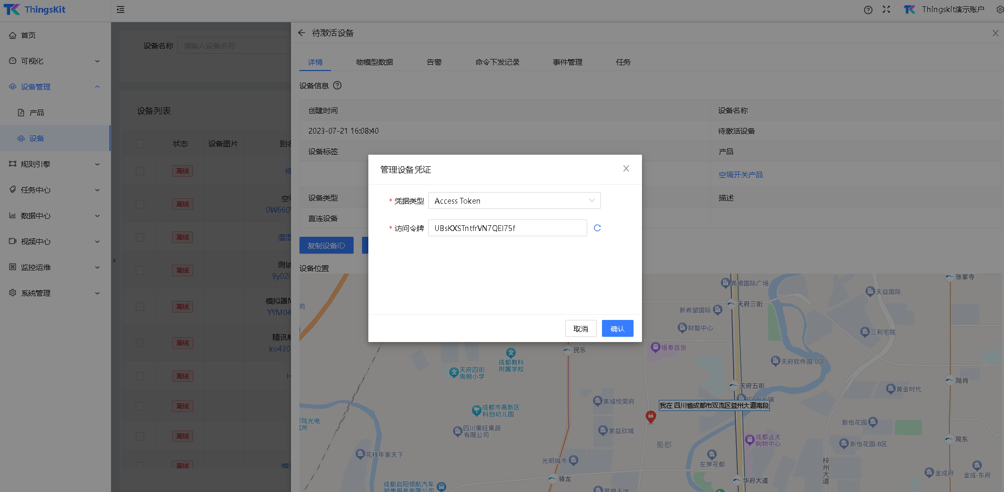Toggle fullscreen mode icon in top bar

886,9
